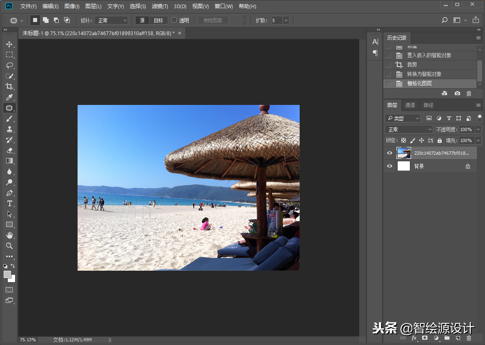Viewport: 485px width, 345px height.
Task: Select the Eyedropper tool
Action: point(9,97)
